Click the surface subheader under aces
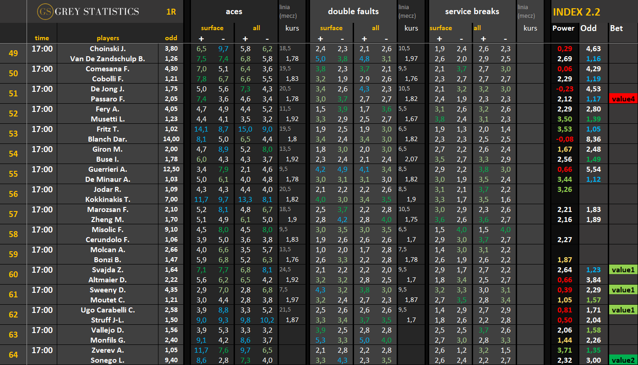The height and width of the screenshot is (365, 638). click(x=212, y=28)
